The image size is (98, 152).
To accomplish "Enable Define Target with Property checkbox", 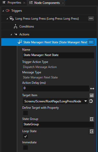I will pos(26,113).
